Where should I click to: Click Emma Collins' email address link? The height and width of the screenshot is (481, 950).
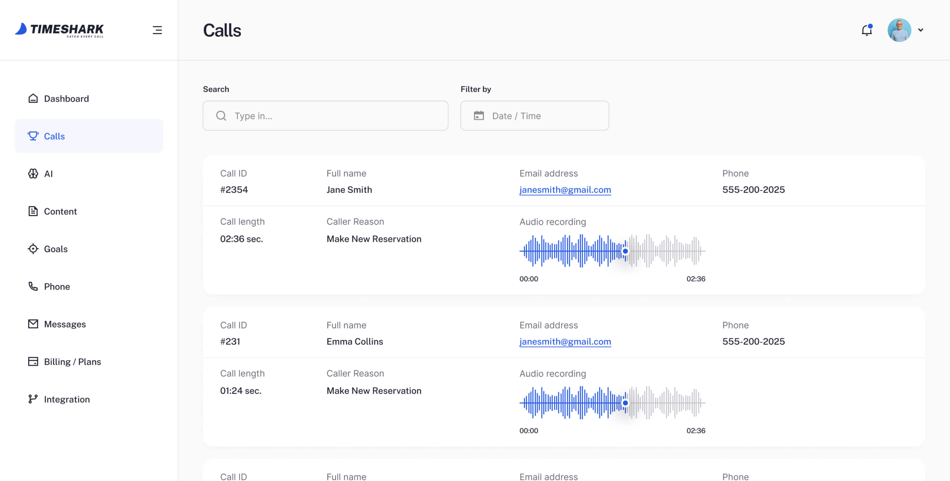(565, 341)
